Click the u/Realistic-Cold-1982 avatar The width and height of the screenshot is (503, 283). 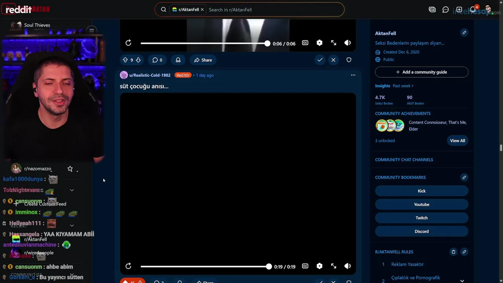tap(124, 75)
